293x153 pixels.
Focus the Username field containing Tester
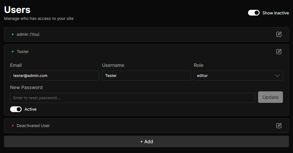pos(146,76)
